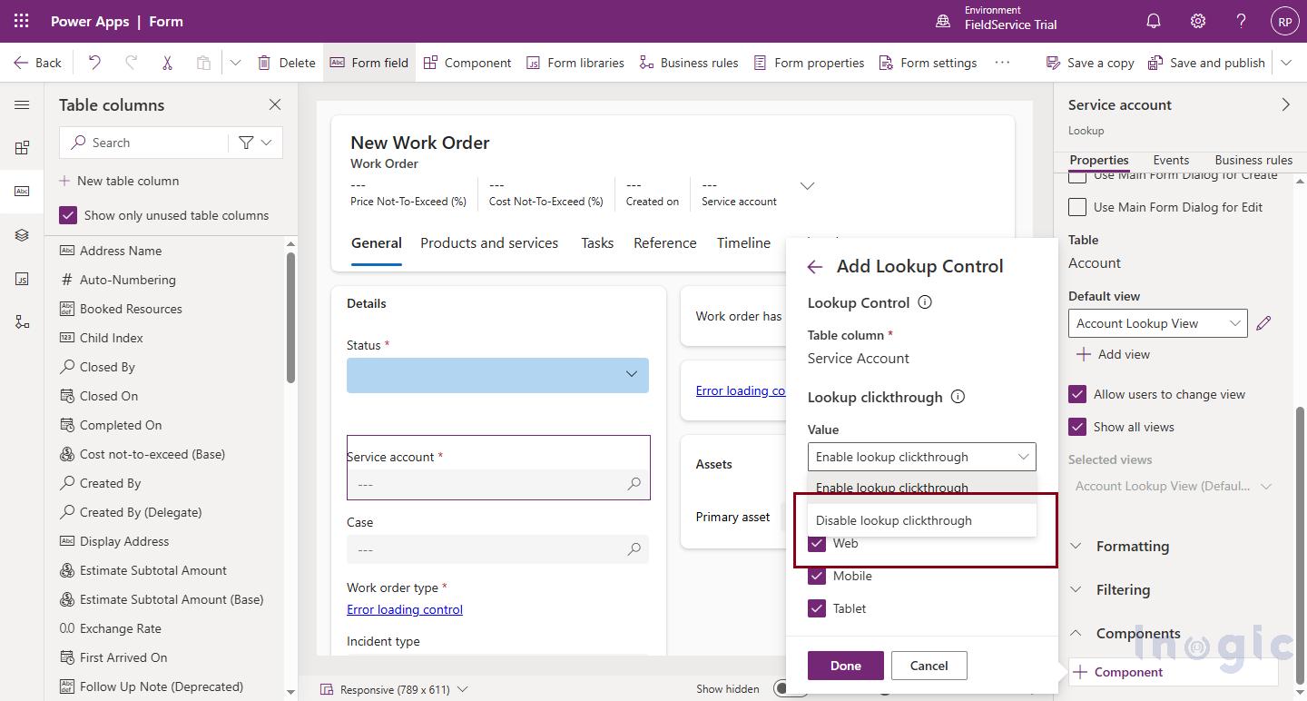Click the Undo icon
This screenshot has width=1307, height=701.
pos(94,63)
